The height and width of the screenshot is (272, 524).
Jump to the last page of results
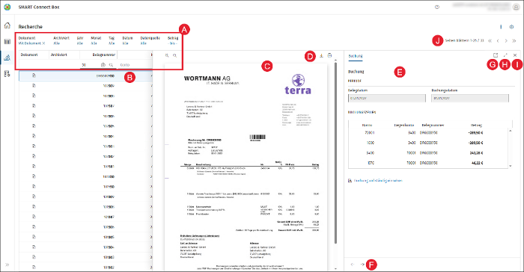click(x=514, y=40)
